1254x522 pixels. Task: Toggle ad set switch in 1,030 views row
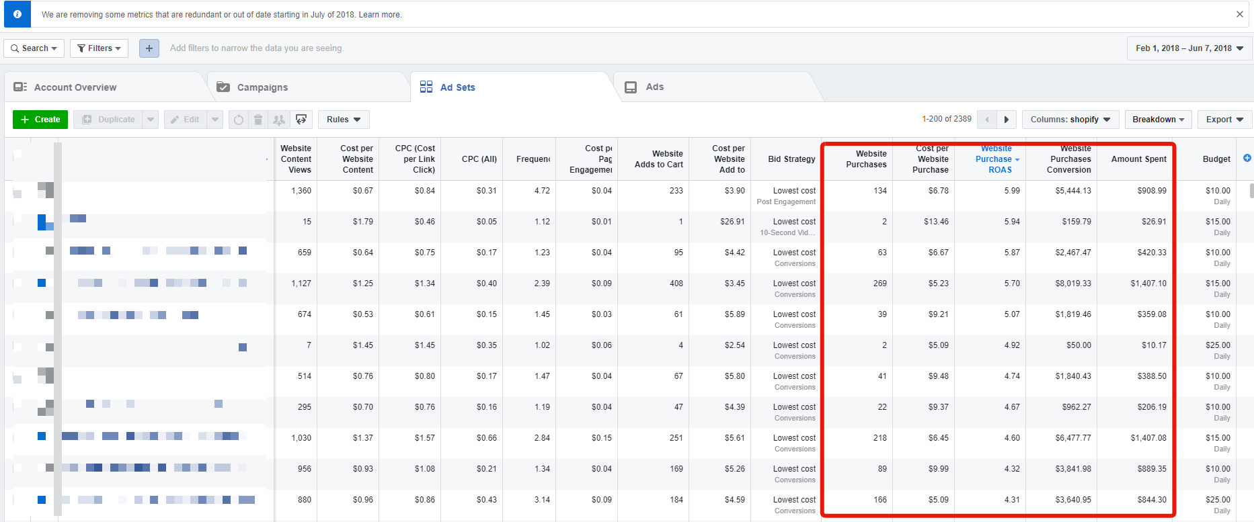pyautogui.click(x=42, y=436)
